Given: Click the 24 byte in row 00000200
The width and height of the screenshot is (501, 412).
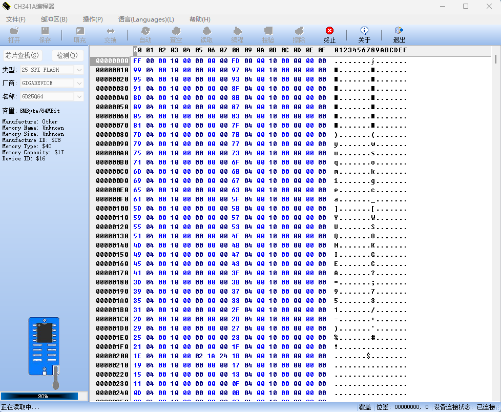Looking at the screenshot, I should 223,356.
